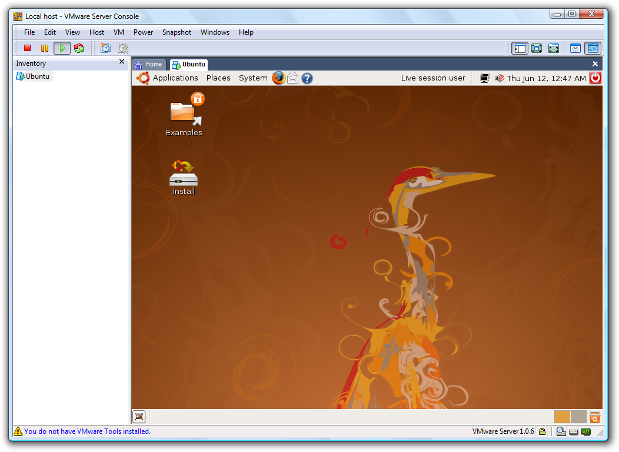The image size is (619, 452).
Task: Click the network adapter icon in status bar
Action: (586, 432)
